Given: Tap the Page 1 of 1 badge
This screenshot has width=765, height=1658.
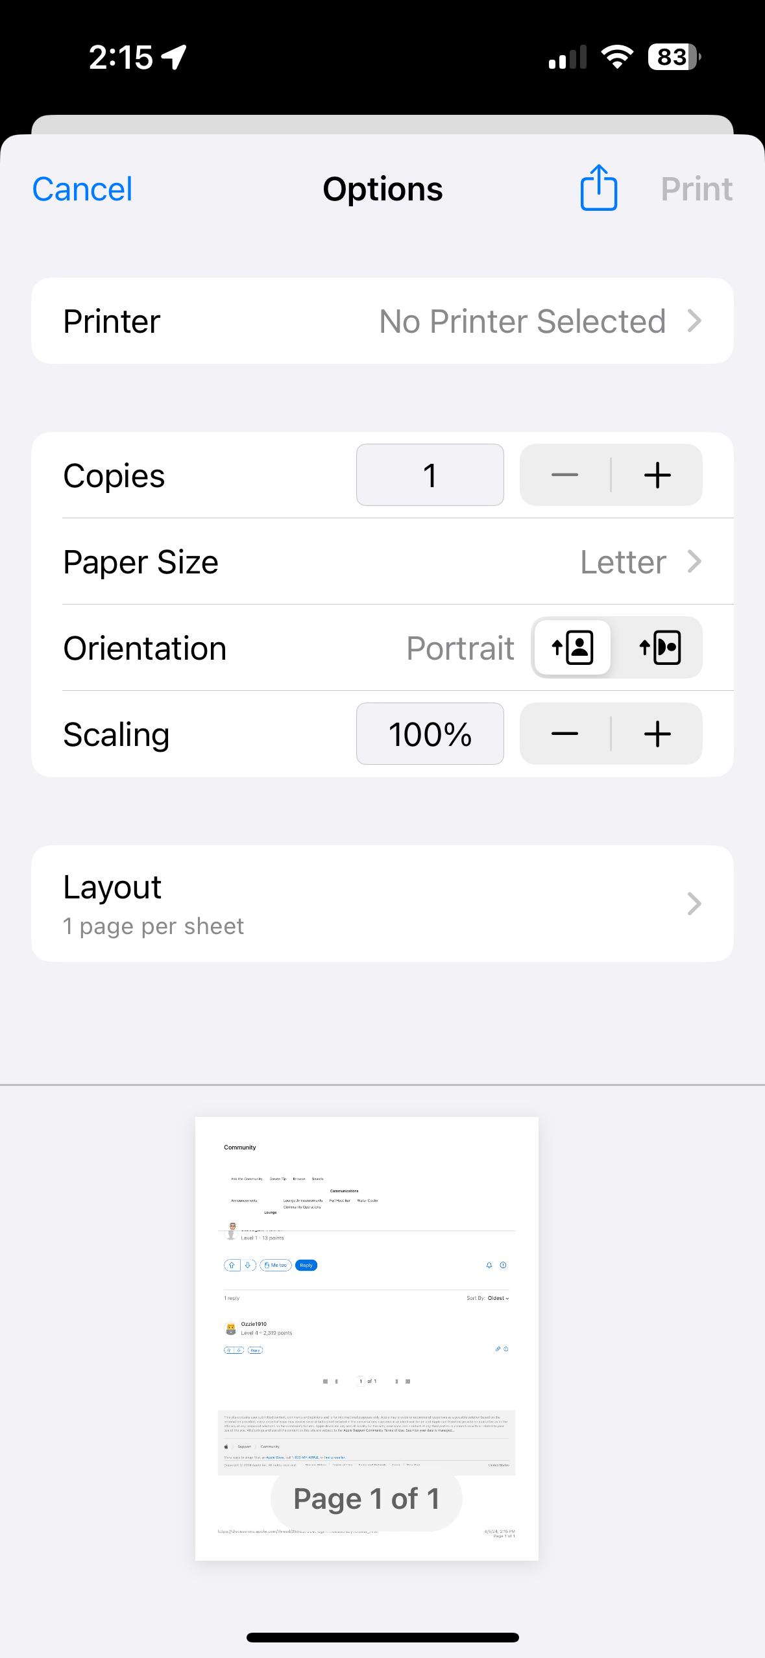Looking at the screenshot, I should [x=367, y=1499].
